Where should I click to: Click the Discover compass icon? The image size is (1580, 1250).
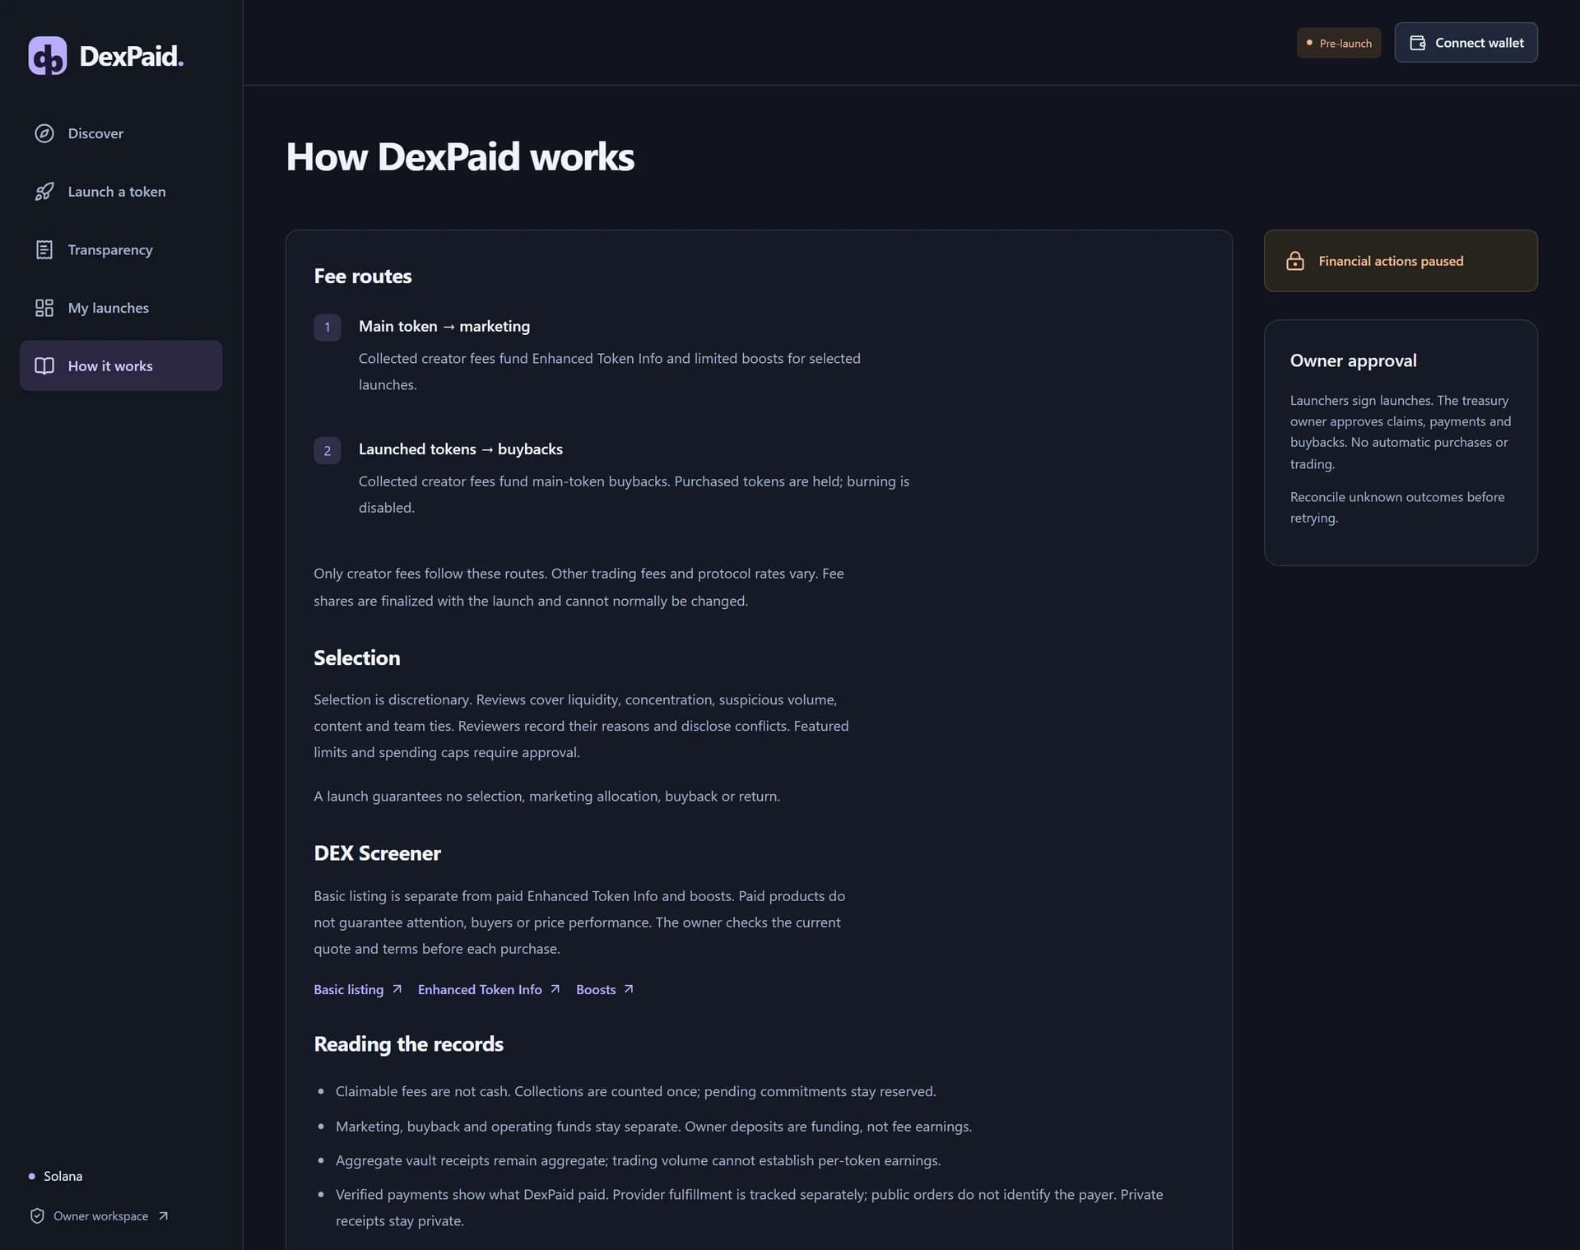click(44, 133)
